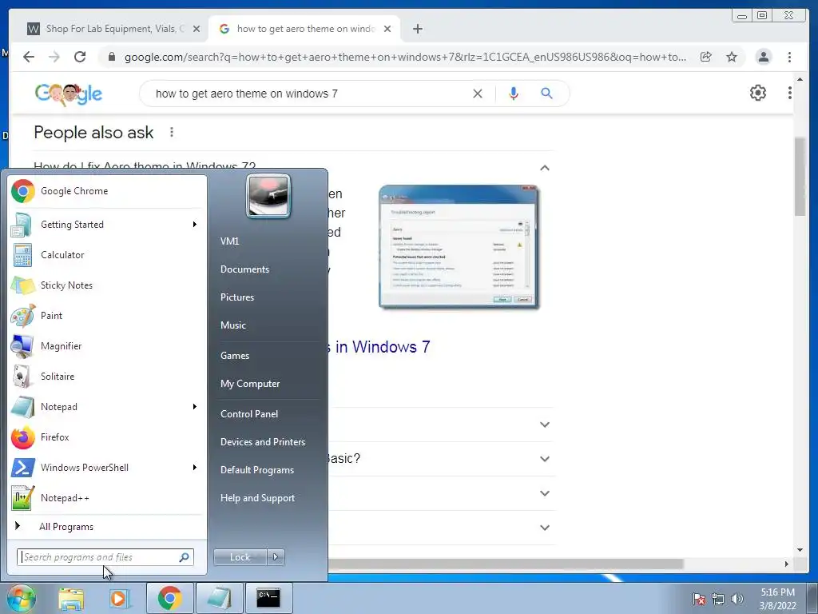This screenshot has height=614, width=818.
Task: Launch Calculator from the Start menu
Action: click(x=106, y=255)
